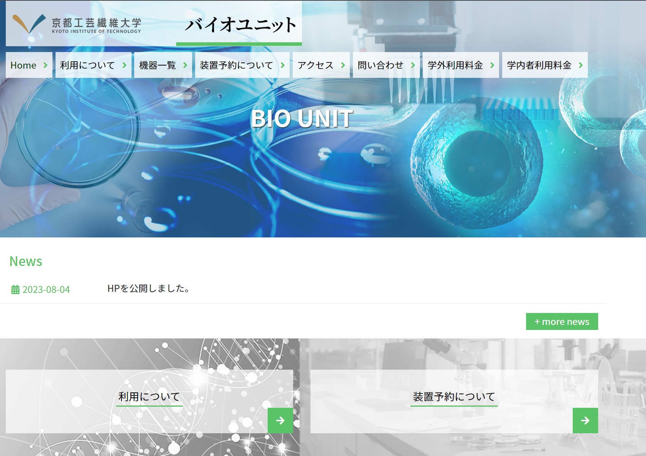This screenshot has height=456, width=646.
Task: Click green arrow on 装置予約について card
Action: tap(585, 420)
